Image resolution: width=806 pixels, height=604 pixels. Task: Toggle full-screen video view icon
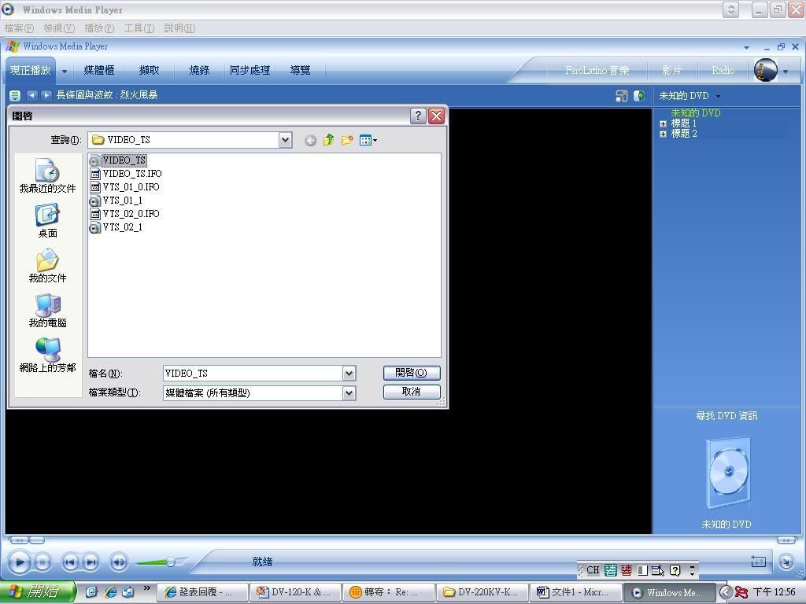pos(621,95)
